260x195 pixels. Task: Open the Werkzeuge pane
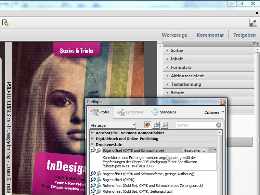[x=175, y=34]
